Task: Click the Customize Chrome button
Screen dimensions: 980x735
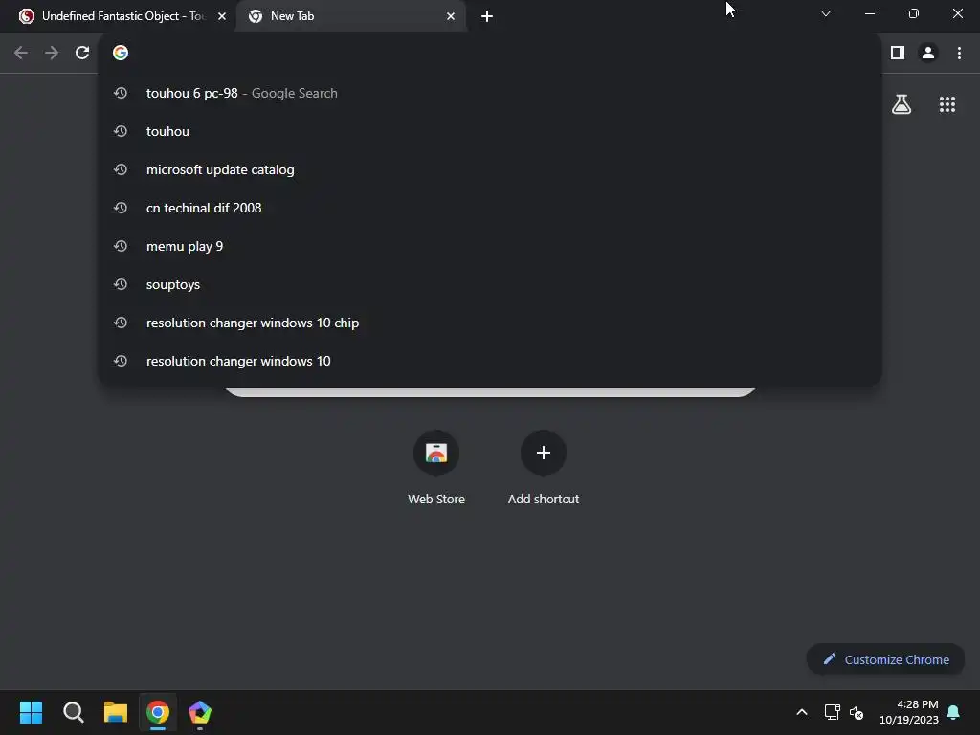Action: click(885, 659)
